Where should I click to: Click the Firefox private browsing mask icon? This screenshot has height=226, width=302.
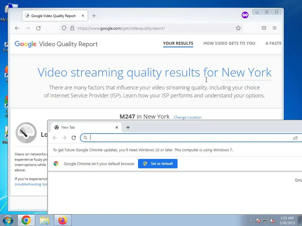click(245, 15)
